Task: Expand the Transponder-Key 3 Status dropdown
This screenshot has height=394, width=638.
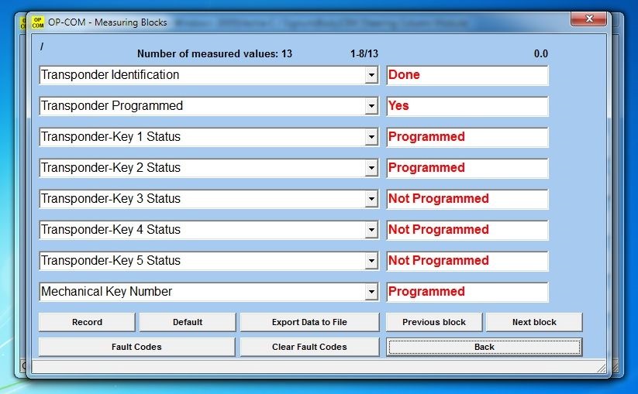Action: point(371,199)
